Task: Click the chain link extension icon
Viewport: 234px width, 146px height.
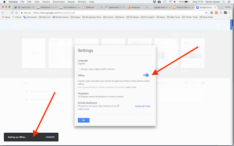Action: click(221, 13)
